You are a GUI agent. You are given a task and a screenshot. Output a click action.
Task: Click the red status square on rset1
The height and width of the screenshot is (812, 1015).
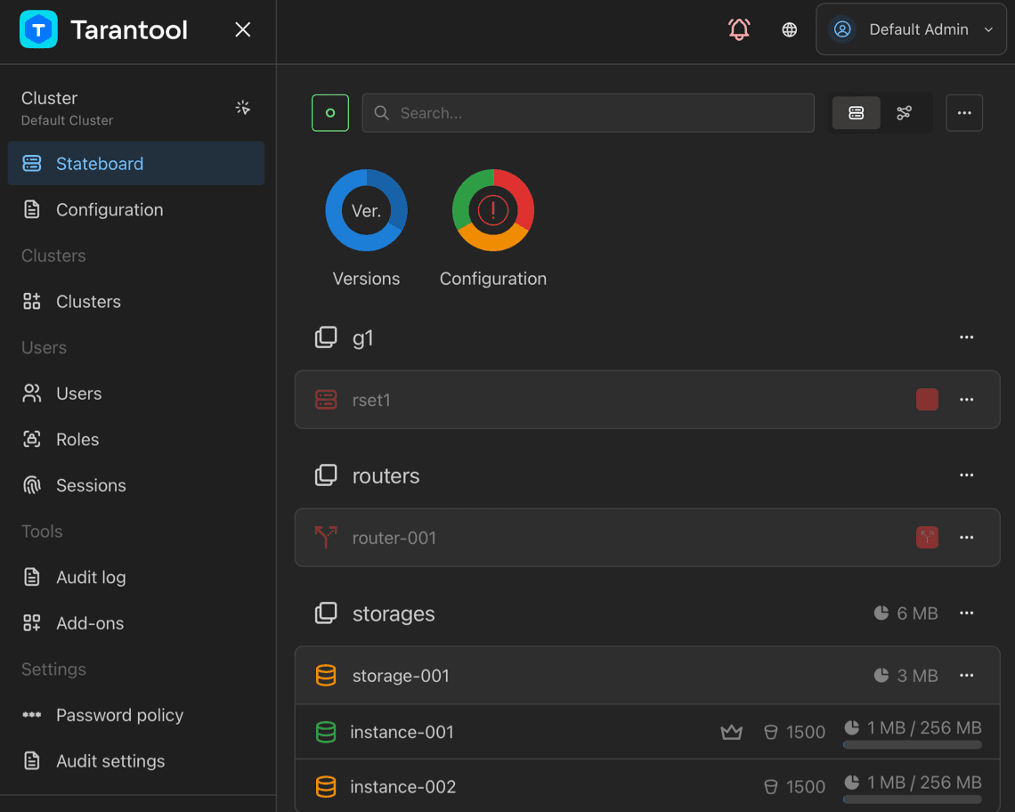[x=927, y=400]
